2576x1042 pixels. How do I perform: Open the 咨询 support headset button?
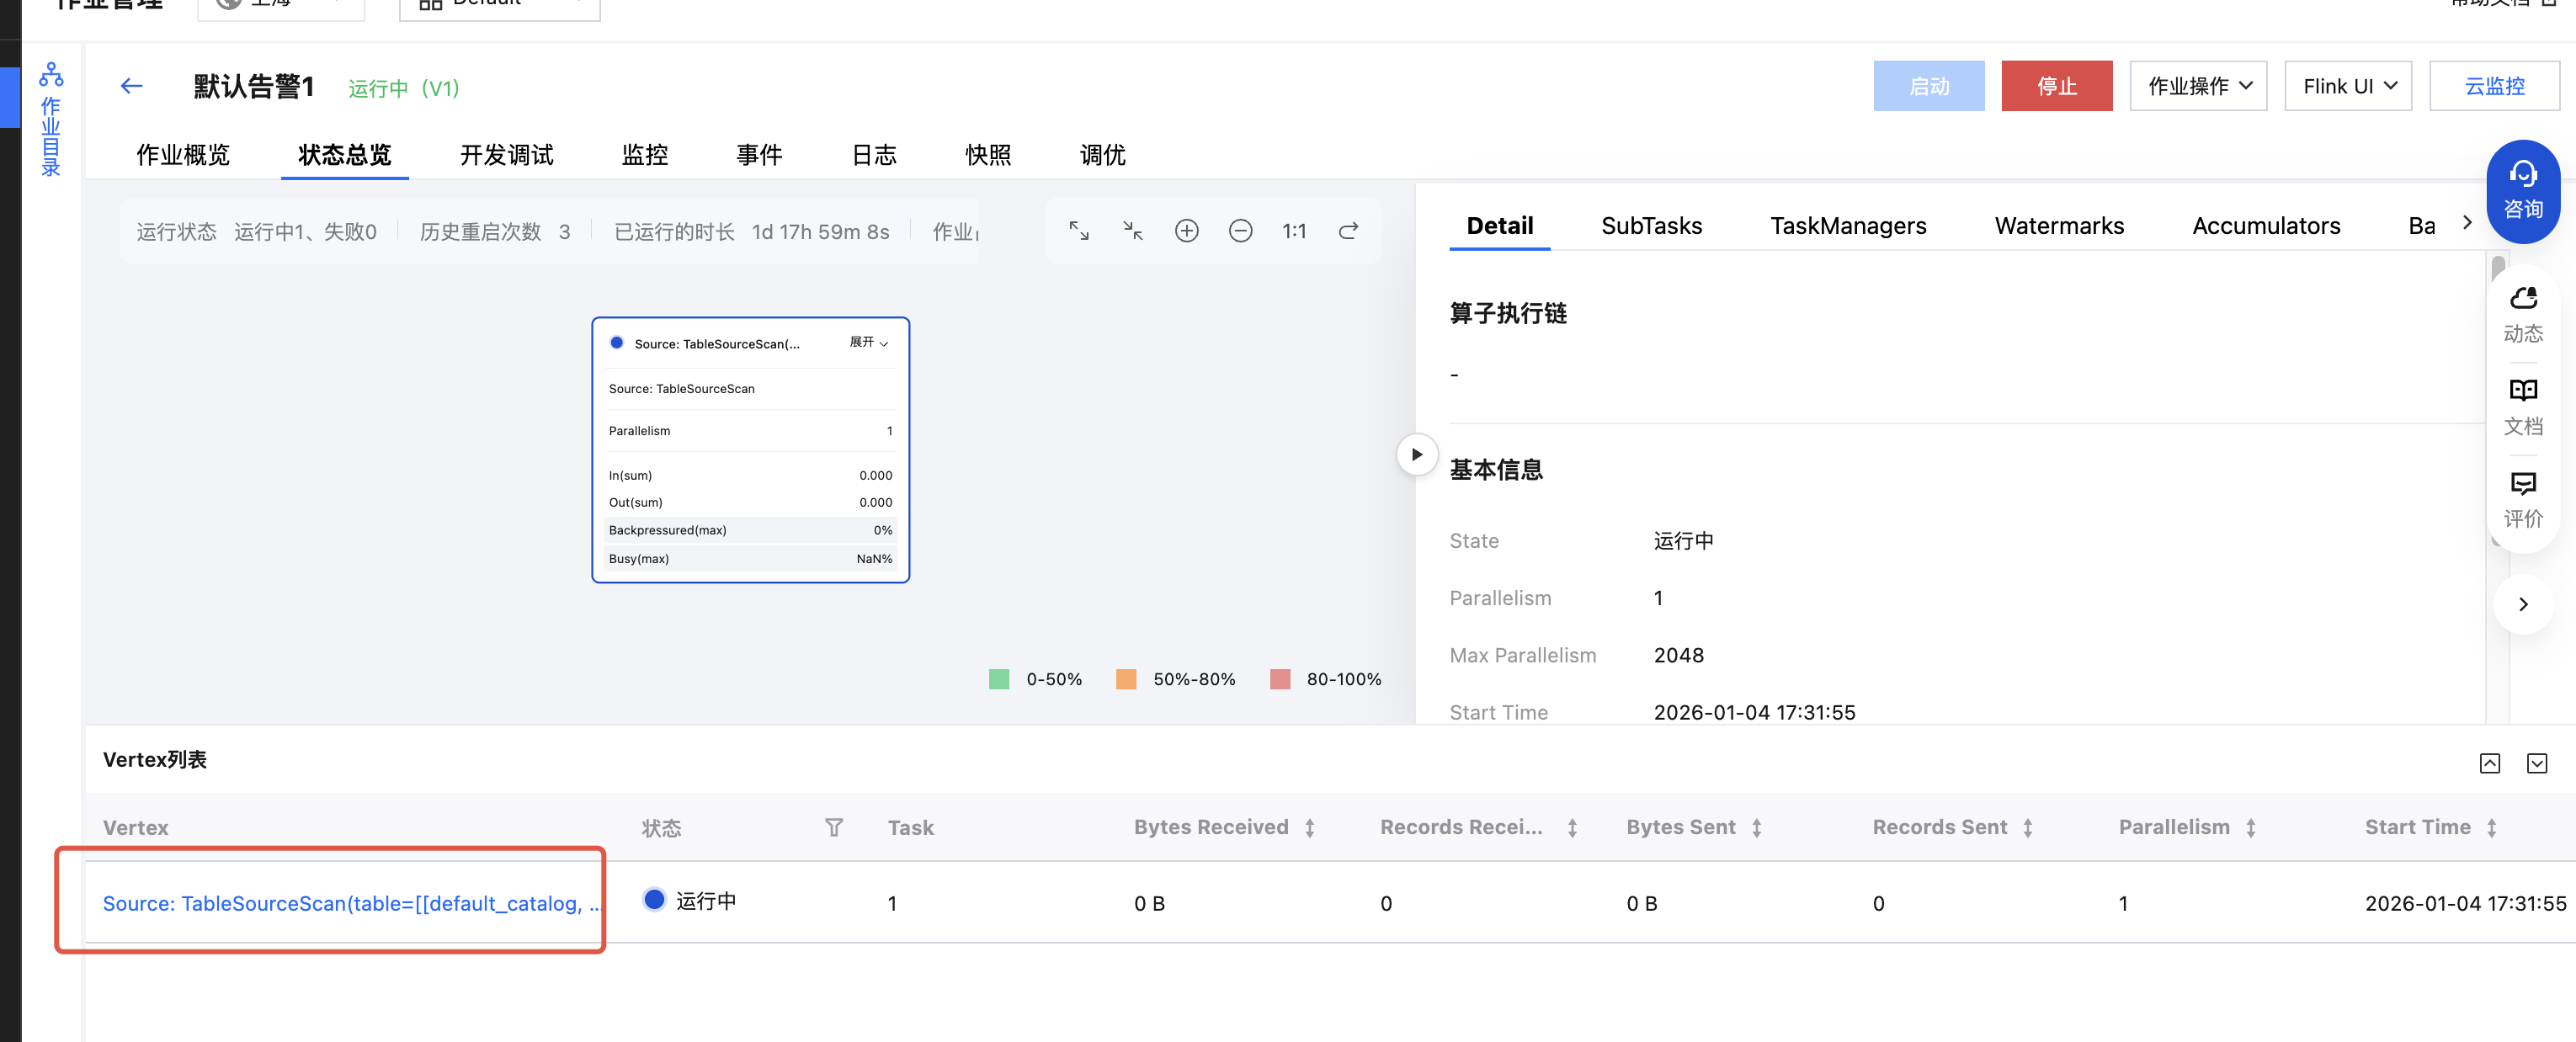[x=2522, y=190]
